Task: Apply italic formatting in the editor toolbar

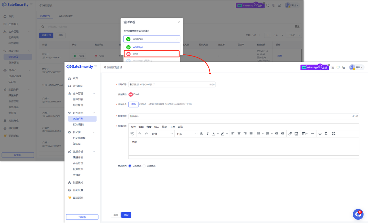Action: point(207,134)
